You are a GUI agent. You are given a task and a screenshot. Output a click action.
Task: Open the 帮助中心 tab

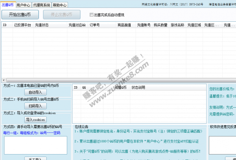60,5
